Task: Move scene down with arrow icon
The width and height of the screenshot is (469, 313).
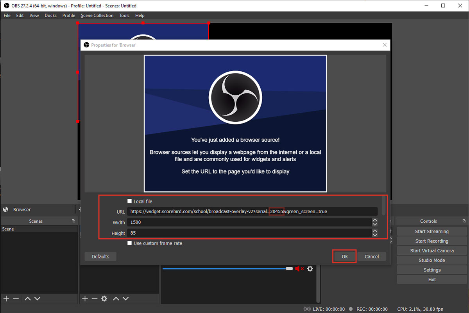Action: click(x=37, y=299)
